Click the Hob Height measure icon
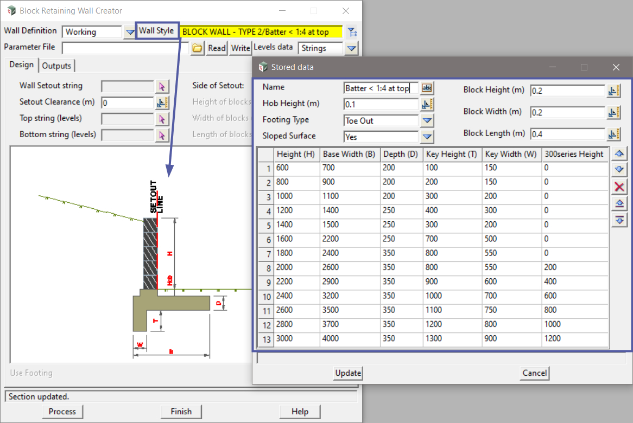Image resolution: width=633 pixels, height=423 pixels. click(427, 104)
